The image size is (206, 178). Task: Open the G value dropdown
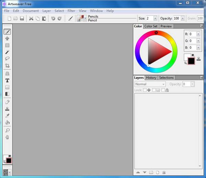pyautogui.click(x=198, y=41)
